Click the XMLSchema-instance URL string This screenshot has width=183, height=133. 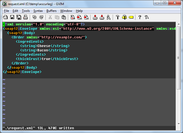point(108,29)
